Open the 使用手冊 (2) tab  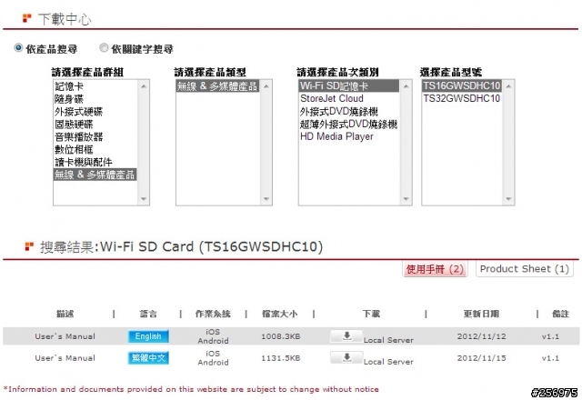pyautogui.click(x=435, y=269)
